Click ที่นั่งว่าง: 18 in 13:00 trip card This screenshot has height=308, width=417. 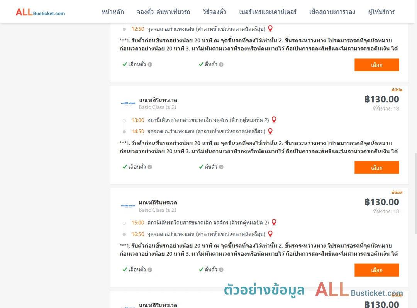point(386,109)
